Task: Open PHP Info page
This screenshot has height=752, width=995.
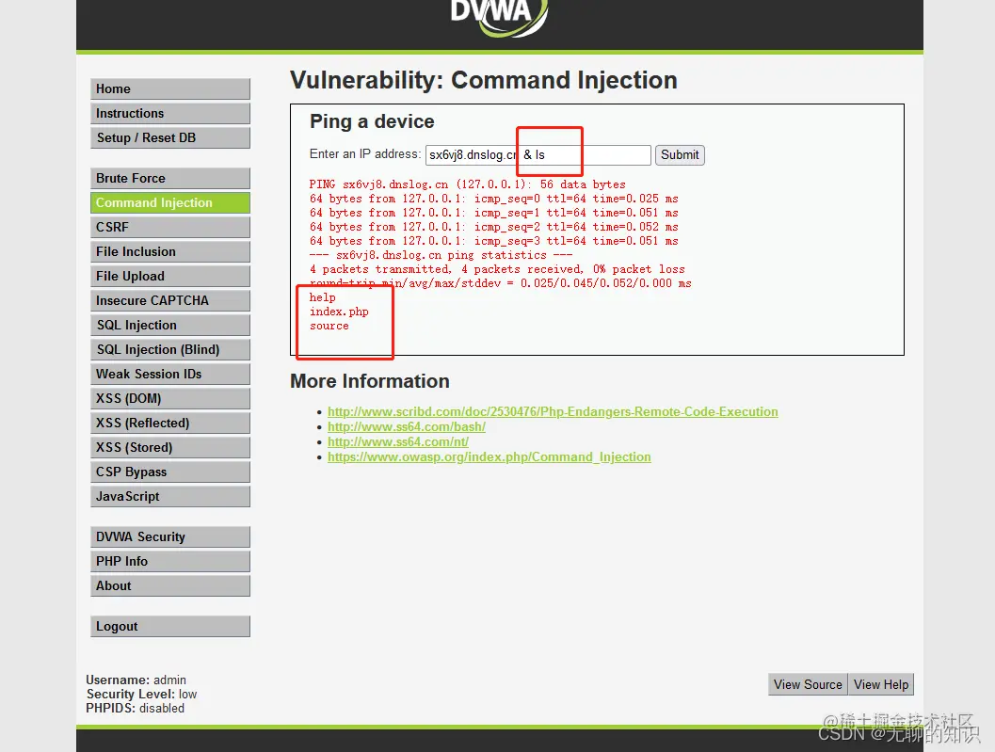Action: point(170,562)
